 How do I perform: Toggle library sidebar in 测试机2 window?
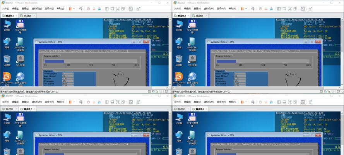279,9
